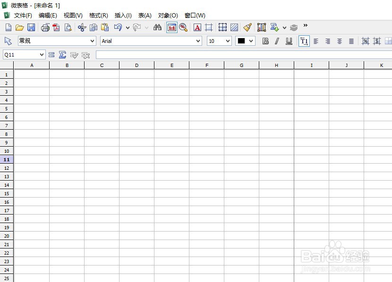This screenshot has height=282, width=392.
Task: Click the sigma with green arrow icon
Action: coord(274,27)
